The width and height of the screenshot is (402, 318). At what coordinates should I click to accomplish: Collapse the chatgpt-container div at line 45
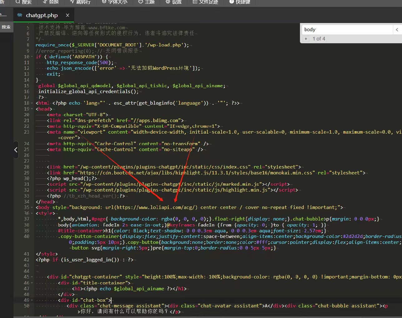point(32,277)
